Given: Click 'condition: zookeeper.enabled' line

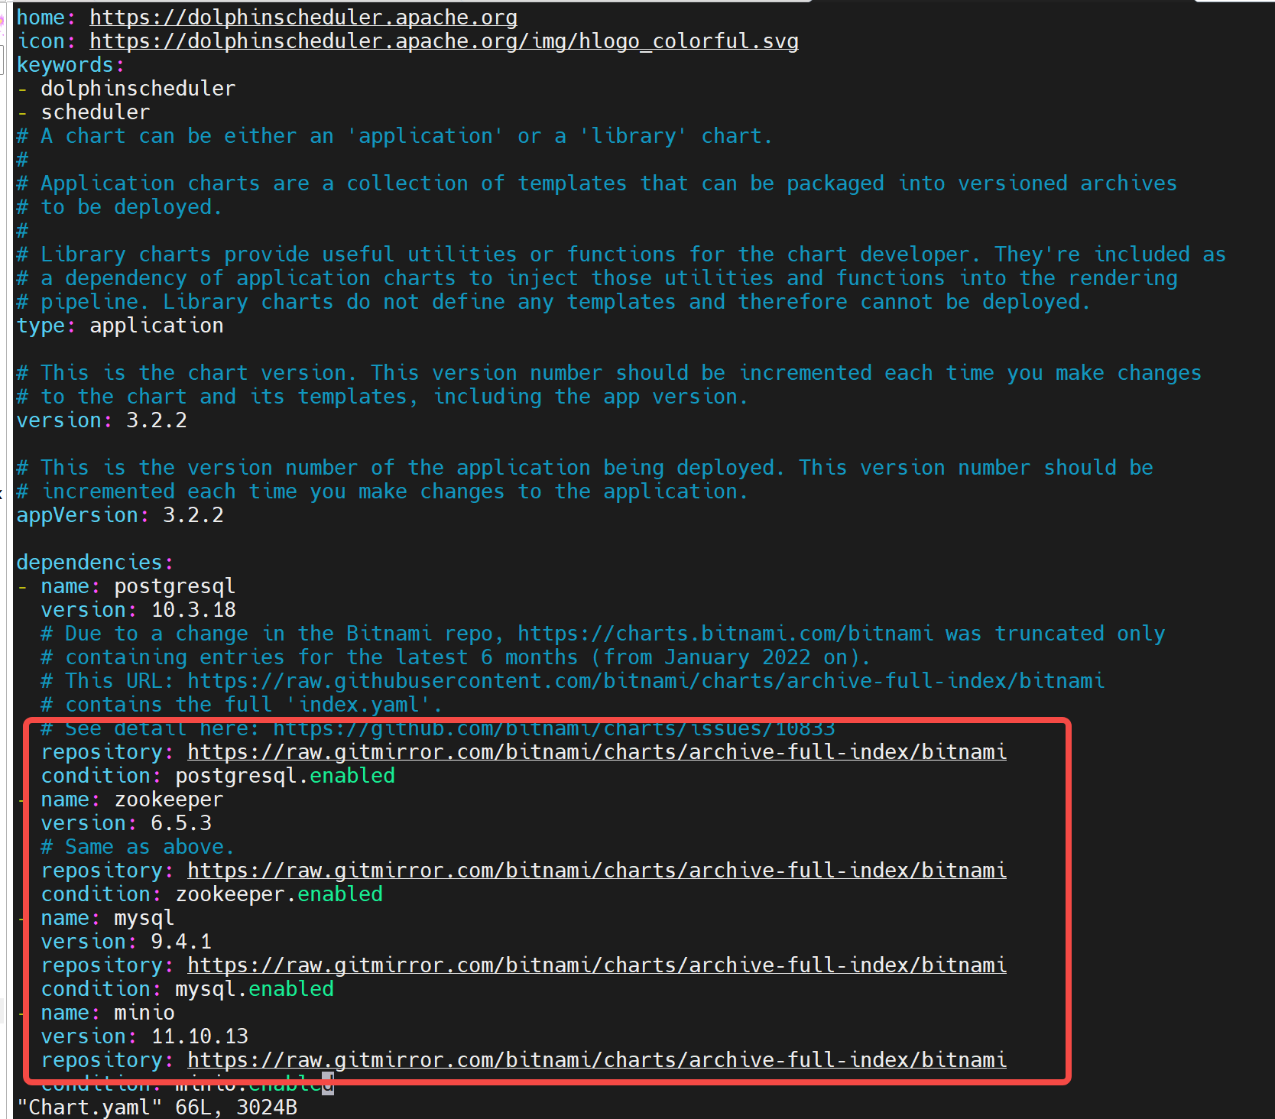Looking at the screenshot, I should tap(212, 894).
